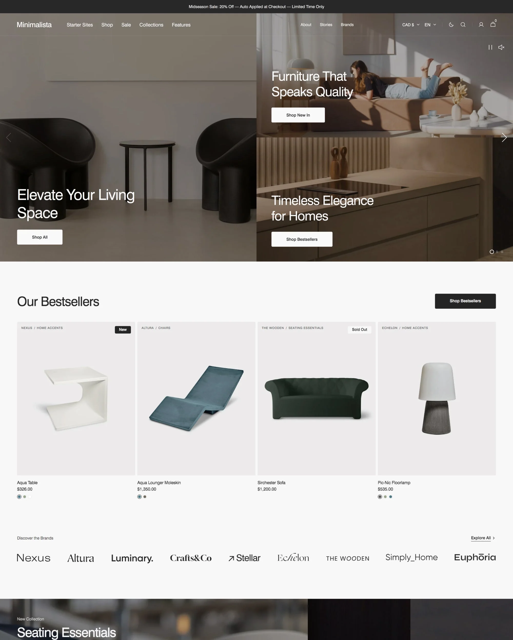Click the Shop menu item in navbar

[107, 25]
